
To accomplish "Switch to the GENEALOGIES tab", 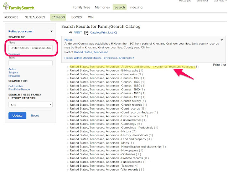I will click(35, 17).
